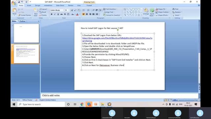This screenshot has height=119, width=211.
Task: Toggle left text alignment
Action: click(x=83, y=14)
